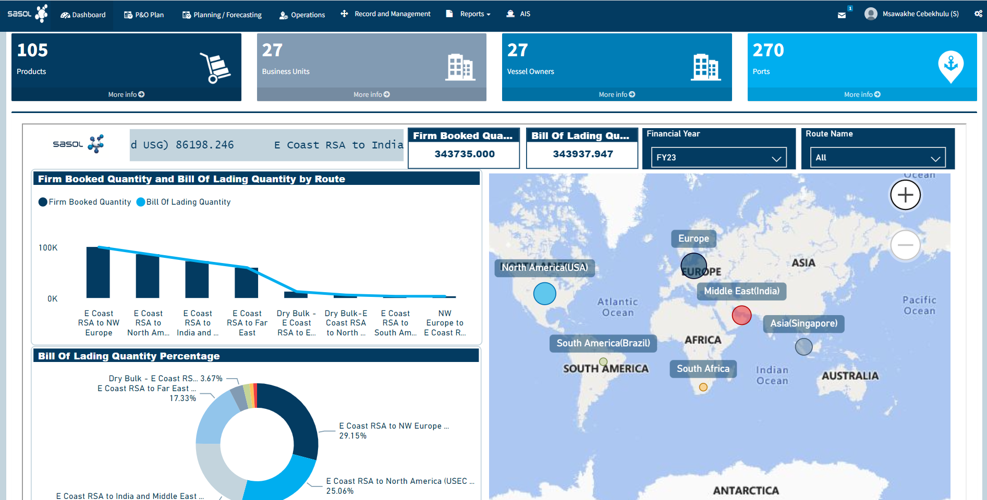Expand the Route Name All dropdown
Image resolution: width=987 pixels, height=500 pixels.
tap(878, 157)
